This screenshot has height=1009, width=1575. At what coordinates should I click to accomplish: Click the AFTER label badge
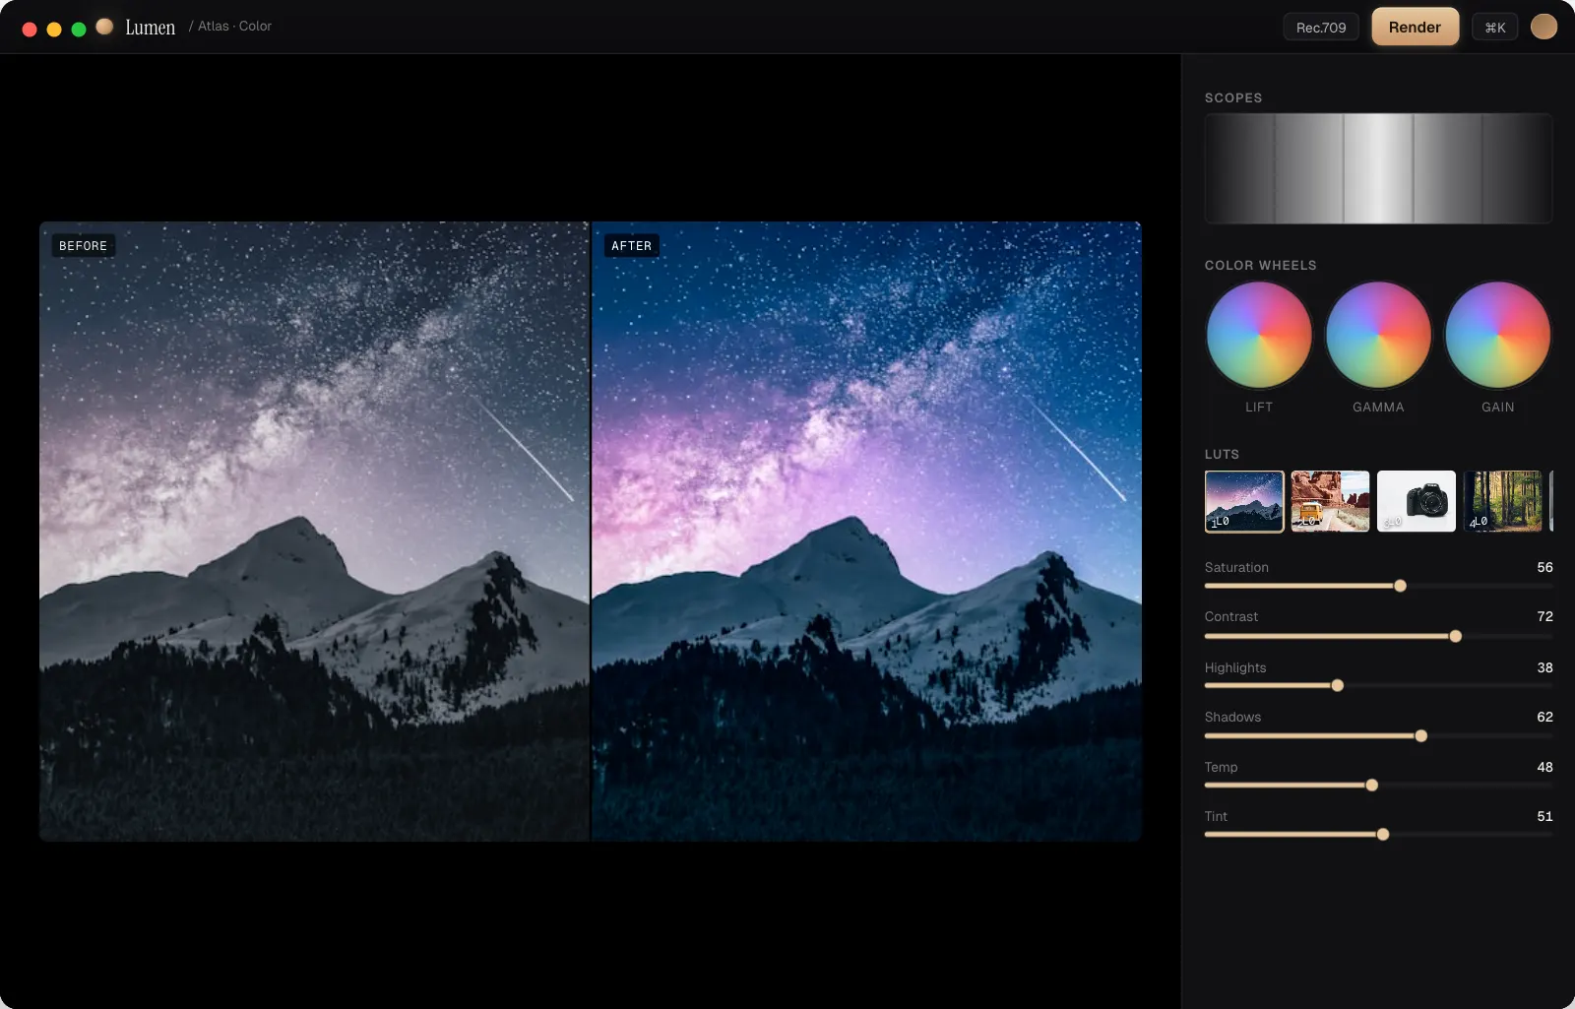click(631, 246)
